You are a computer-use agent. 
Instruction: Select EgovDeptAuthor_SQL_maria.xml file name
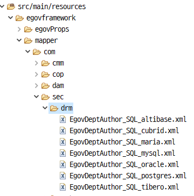(x=122, y=142)
